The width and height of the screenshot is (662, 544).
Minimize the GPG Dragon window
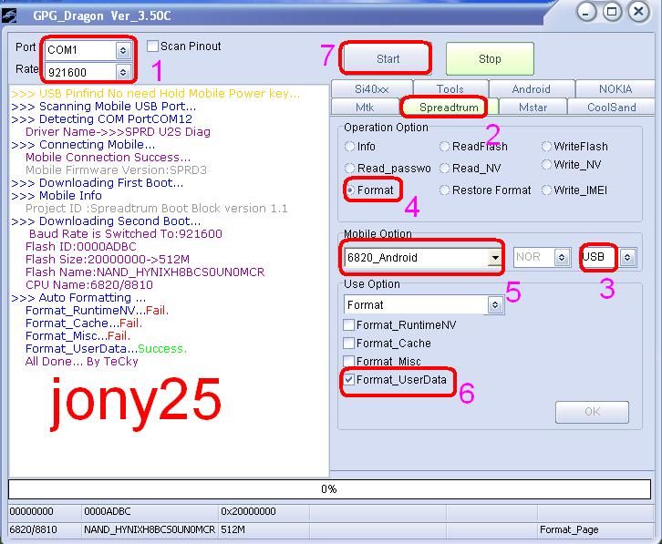pos(588,12)
